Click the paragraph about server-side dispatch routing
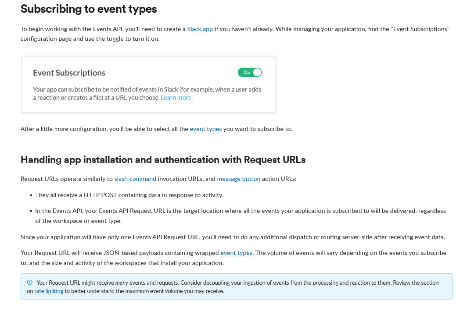467x311 pixels. click(233, 237)
